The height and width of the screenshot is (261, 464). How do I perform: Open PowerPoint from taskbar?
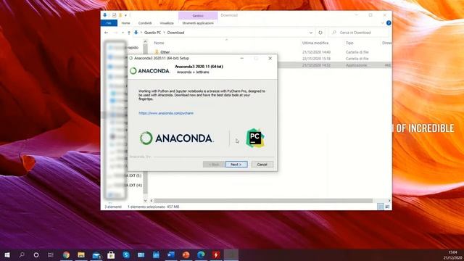(186, 254)
